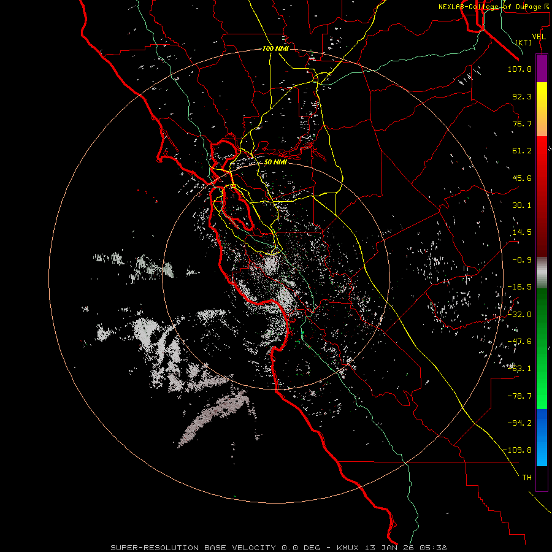
Task: Click the -16.5 velocity scale value
Action: [519, 287]
